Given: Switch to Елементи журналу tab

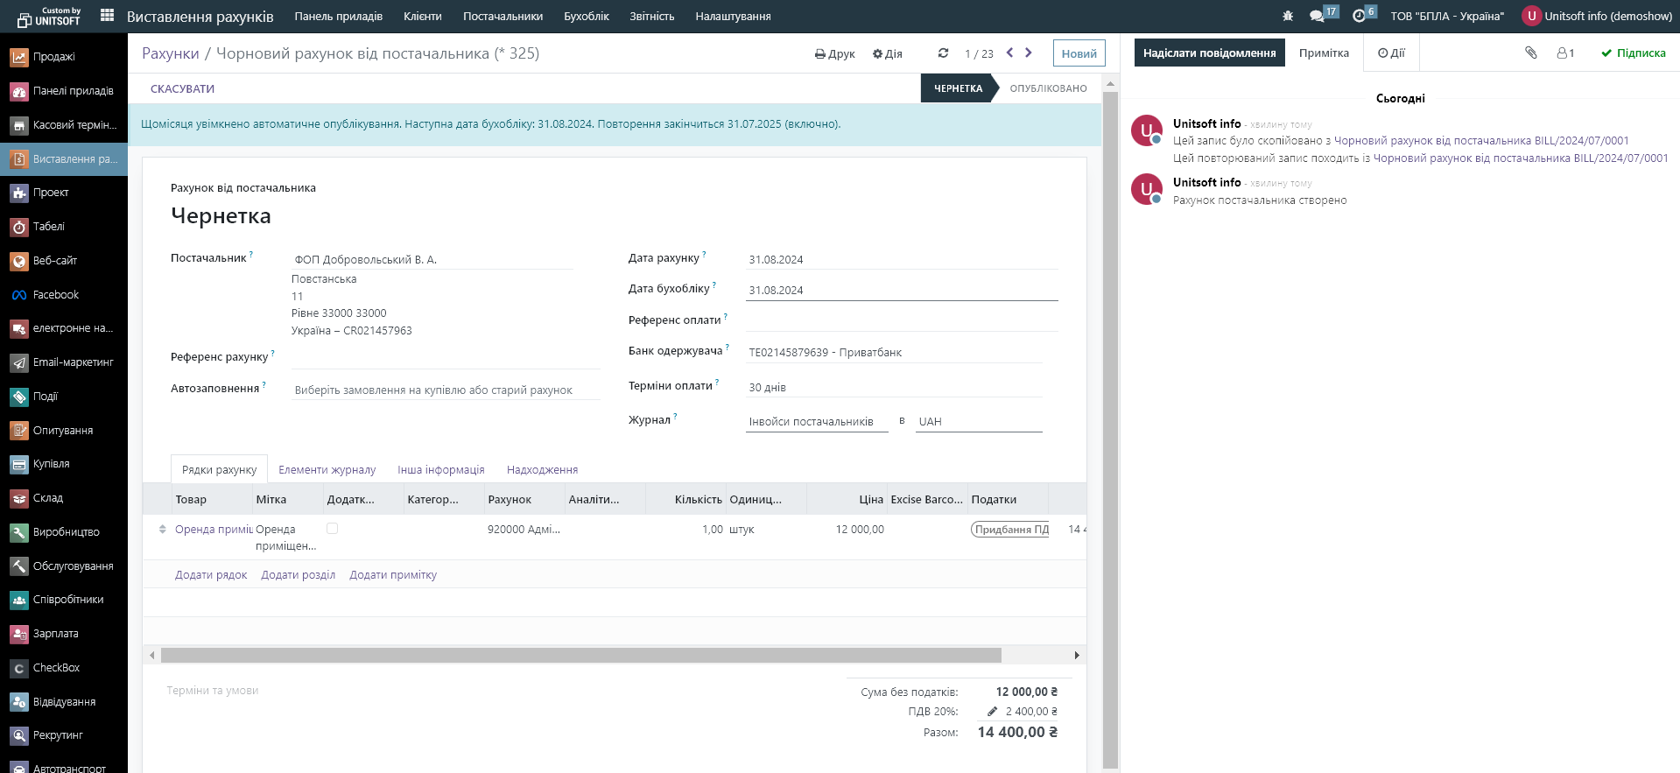Looking at the screenshot, I should 327,470.
